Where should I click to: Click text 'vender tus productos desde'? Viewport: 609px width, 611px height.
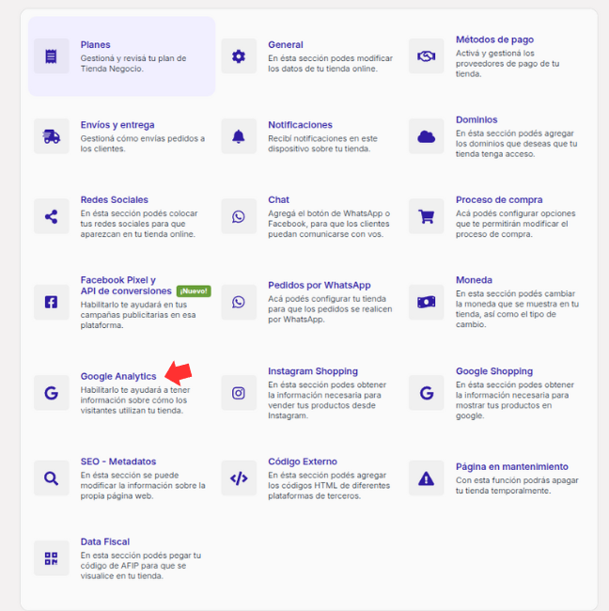pyautogui.click(x=321, y=406)
